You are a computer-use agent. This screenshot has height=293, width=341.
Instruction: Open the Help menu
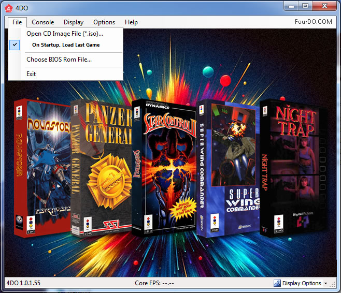point(131,22)
